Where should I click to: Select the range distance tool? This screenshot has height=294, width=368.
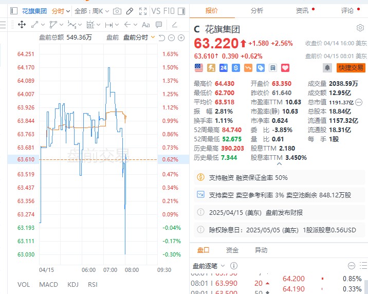tap(109, 25)
